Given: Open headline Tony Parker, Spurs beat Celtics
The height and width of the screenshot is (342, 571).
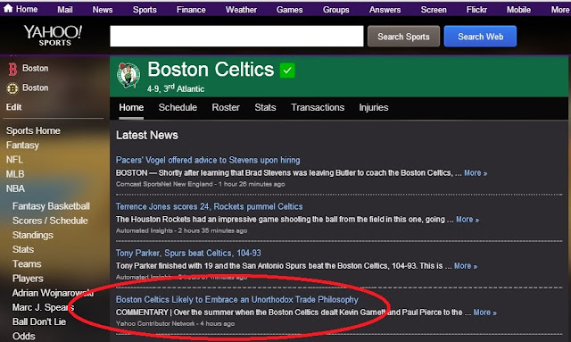Looking at the screenshot, I should click(x=188, y=253).
